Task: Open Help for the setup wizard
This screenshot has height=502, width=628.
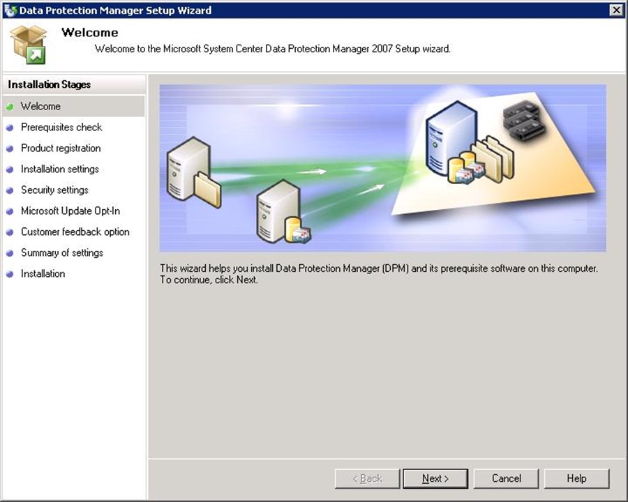Action: [576, 478]
